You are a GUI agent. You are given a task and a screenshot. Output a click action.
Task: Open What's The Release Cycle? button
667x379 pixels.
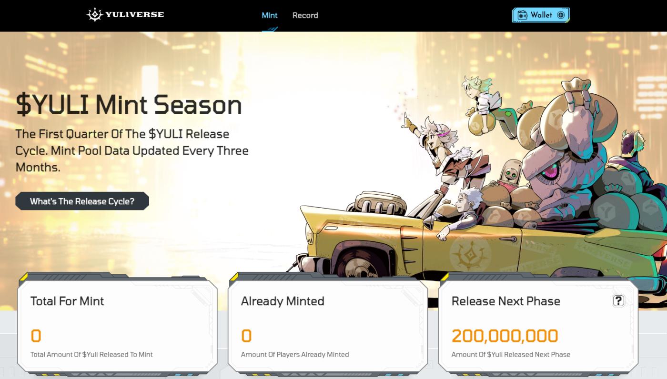82,201
